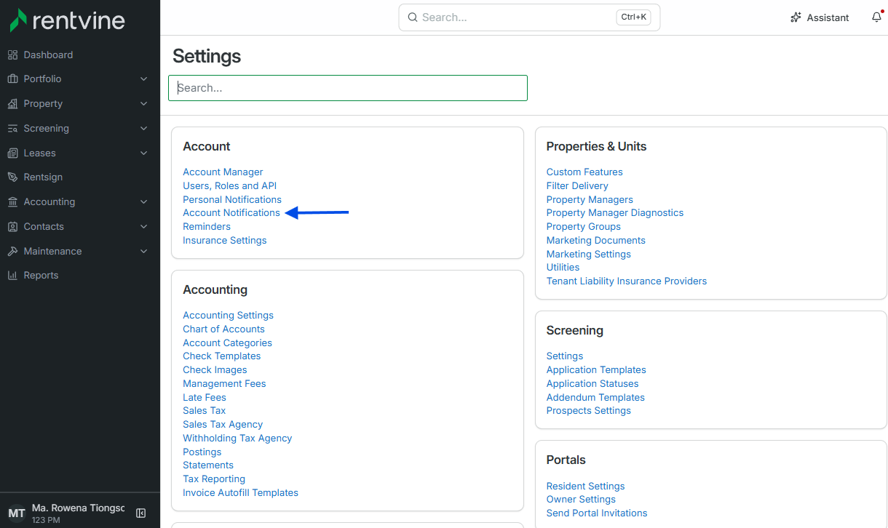Open Reports from the sidebar

pyautogui.click(x=41, y=275)
